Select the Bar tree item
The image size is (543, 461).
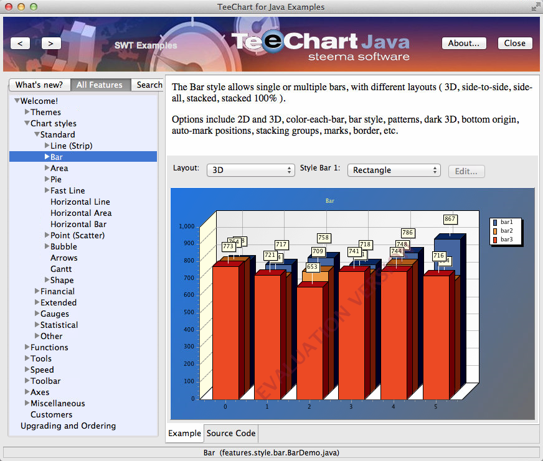(x=83, y=157)
